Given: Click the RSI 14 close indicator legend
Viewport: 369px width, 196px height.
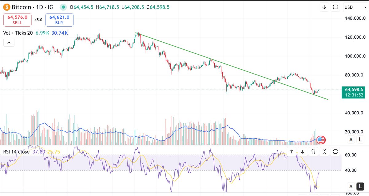Looking at the screenshot, I should click(x=16, y=152).
